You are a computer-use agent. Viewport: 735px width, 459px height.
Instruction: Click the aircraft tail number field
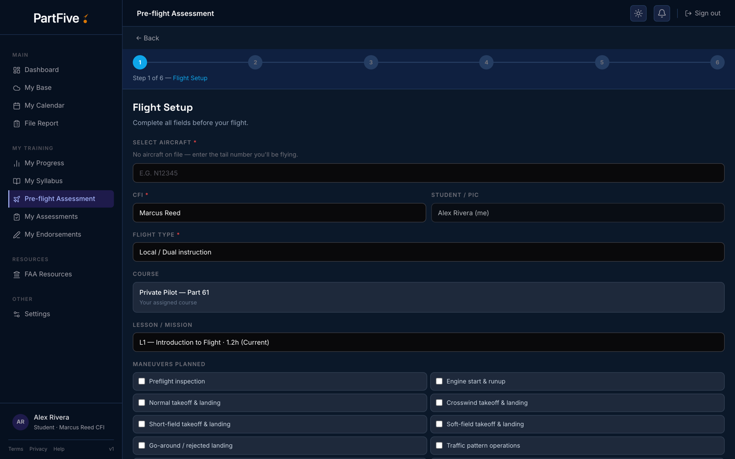pos(428,173)
